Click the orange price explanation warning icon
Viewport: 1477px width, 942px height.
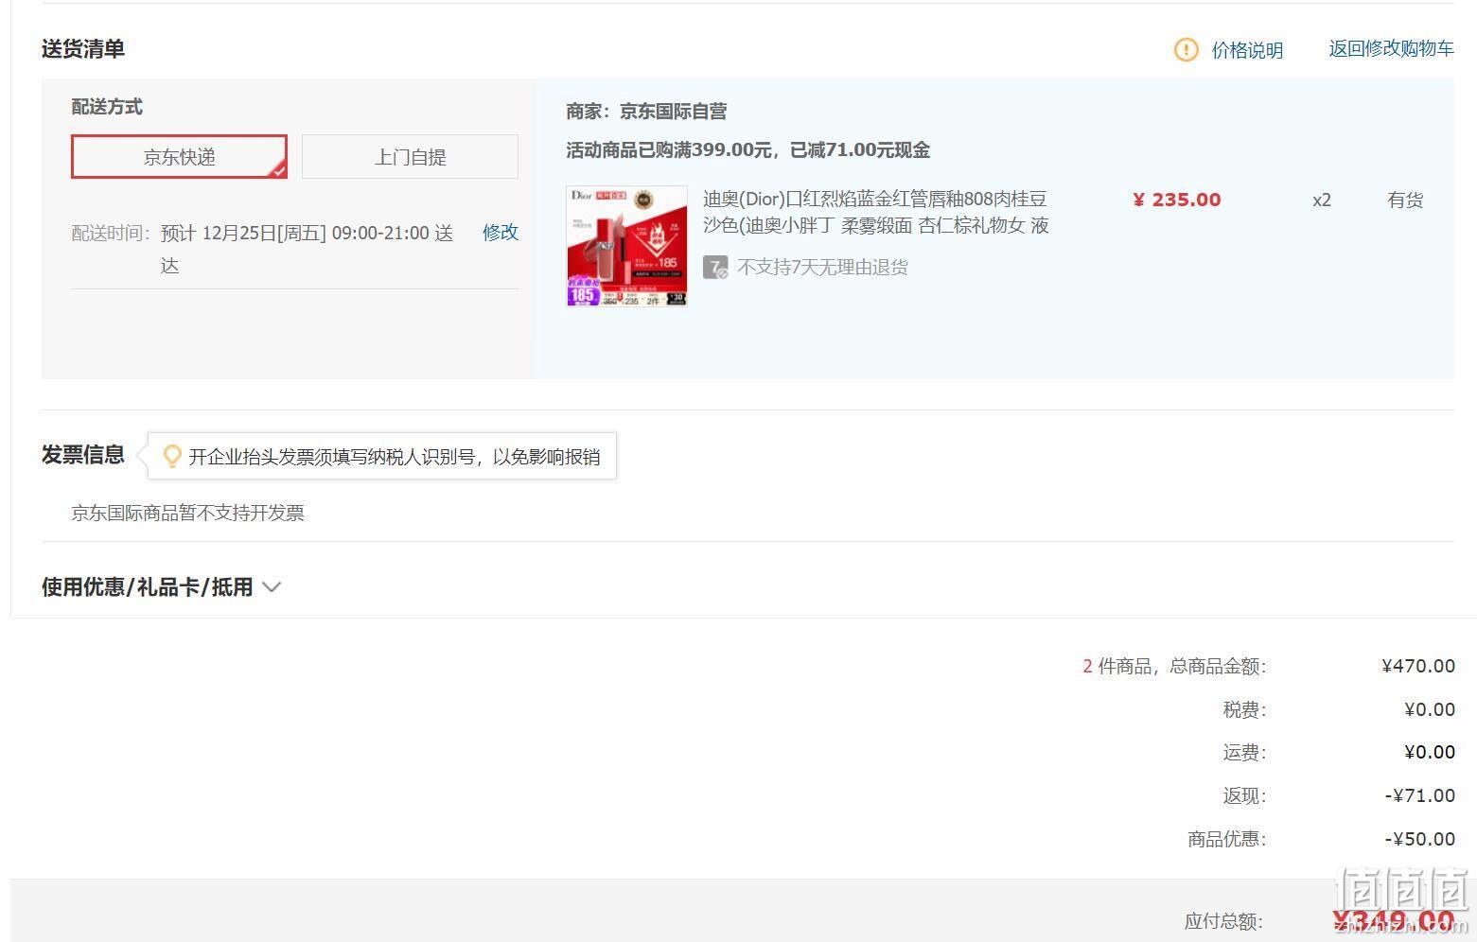[x=1186, y=49]
